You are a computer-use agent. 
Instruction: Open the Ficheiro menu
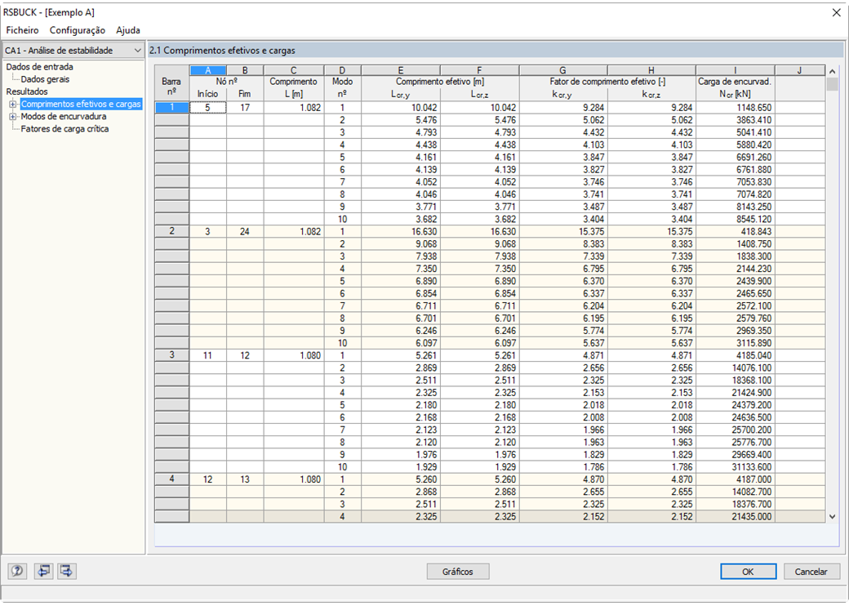pyautogui.click(x=22, y=30)
